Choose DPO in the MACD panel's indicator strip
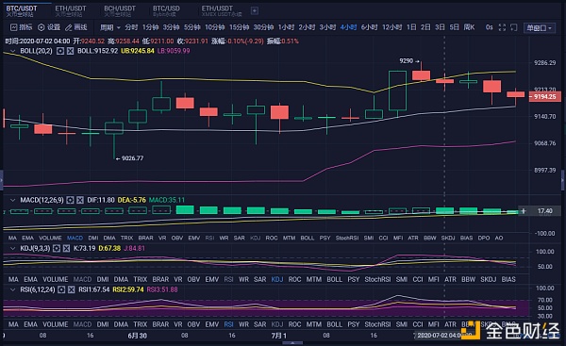Viewport: 566px width, 346px height. 484,239
